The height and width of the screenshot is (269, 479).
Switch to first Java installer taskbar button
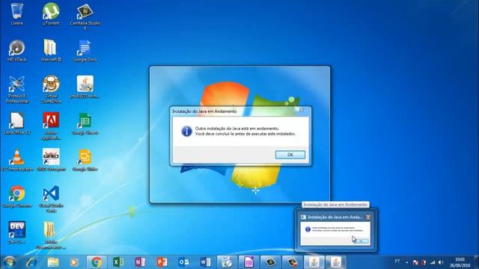(314, 262)
